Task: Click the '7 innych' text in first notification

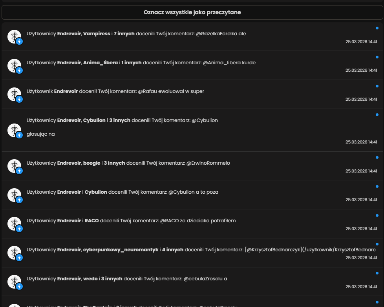Action: (x=124, y=34)
